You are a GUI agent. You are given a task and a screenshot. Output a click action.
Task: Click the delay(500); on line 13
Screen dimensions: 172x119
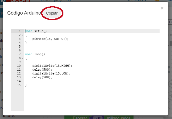[42, 77]
